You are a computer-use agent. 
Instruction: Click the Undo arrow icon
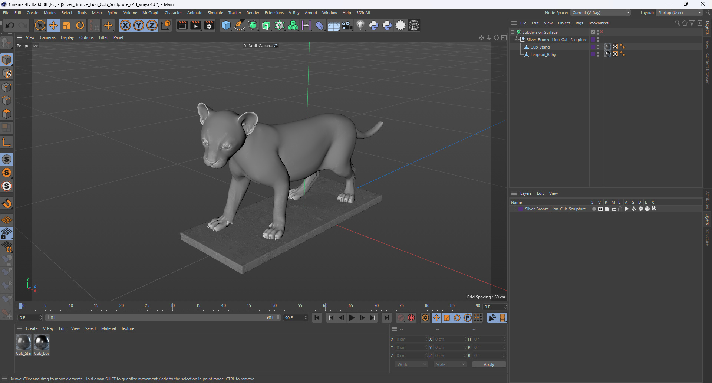(10, 25)
